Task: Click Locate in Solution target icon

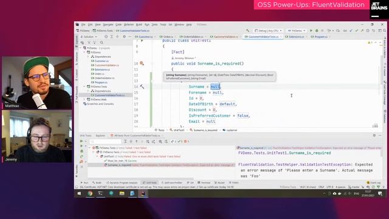Action: pyautogui.click(x=106, y=36)
